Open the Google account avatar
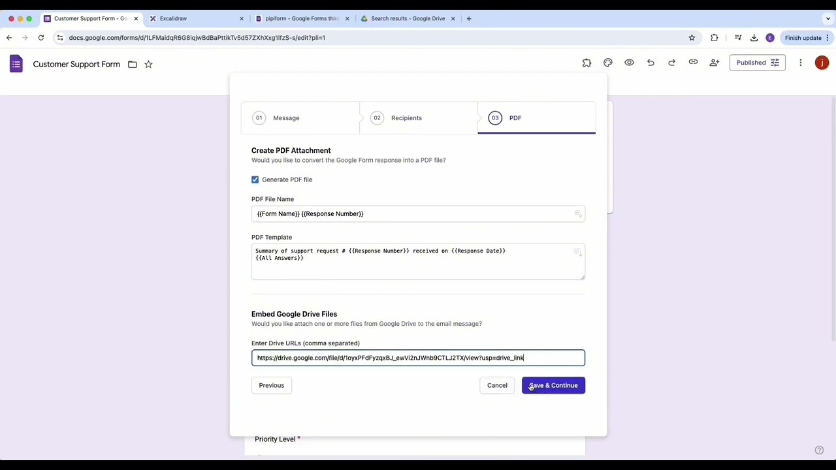Screen dimensions: 836x470 tap(822, 63)
